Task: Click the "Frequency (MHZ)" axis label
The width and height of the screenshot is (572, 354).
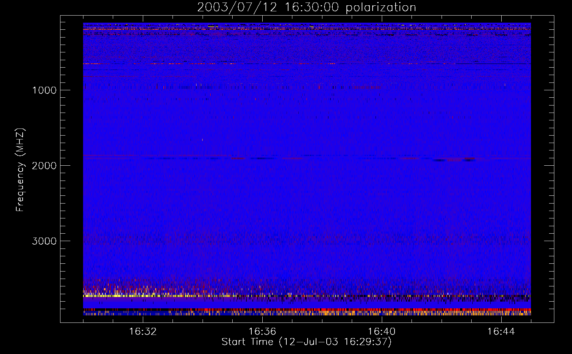Action: click(20, 170)
